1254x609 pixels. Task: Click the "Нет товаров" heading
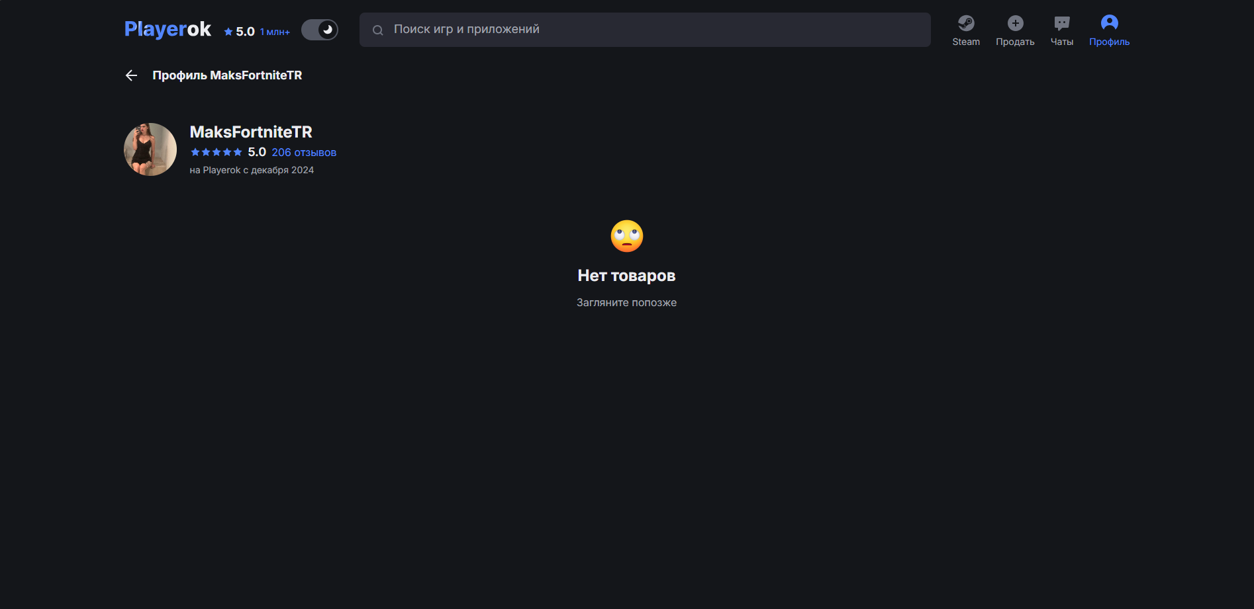click(x=626, y=276)
